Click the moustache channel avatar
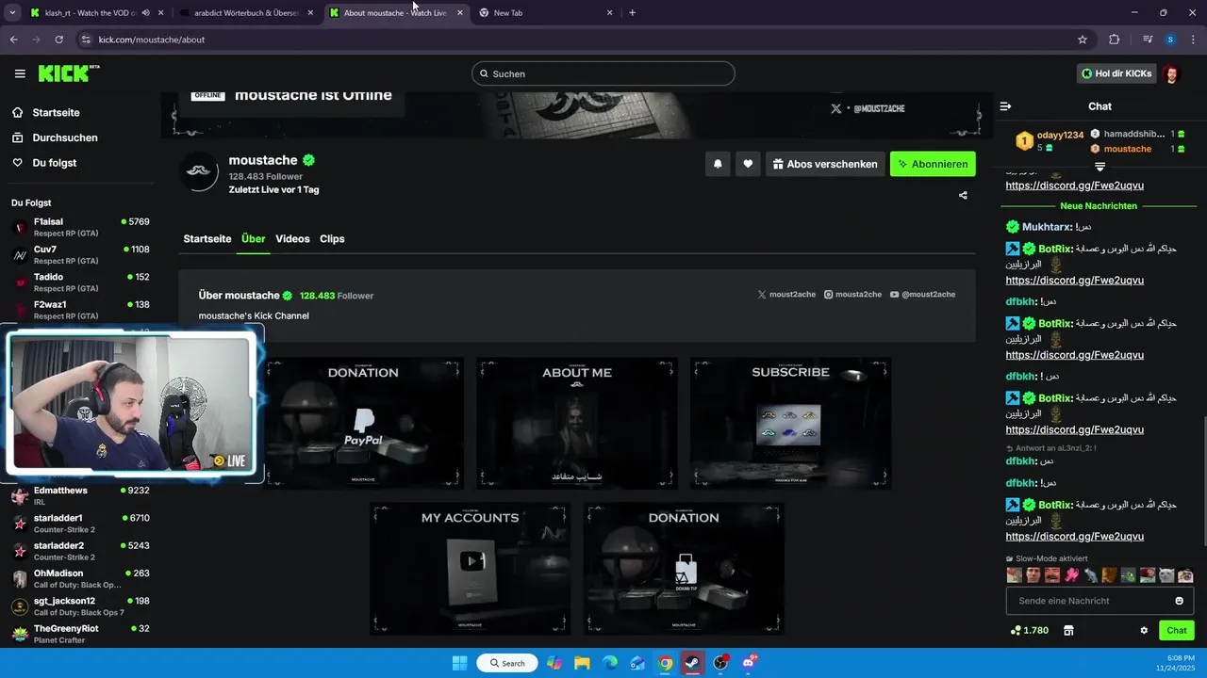Viewport: 1207px width, 678px height. coord(200,172)
